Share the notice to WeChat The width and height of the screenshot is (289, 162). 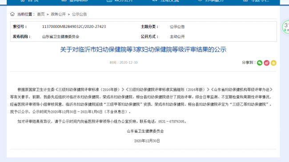tap(260, 63)
